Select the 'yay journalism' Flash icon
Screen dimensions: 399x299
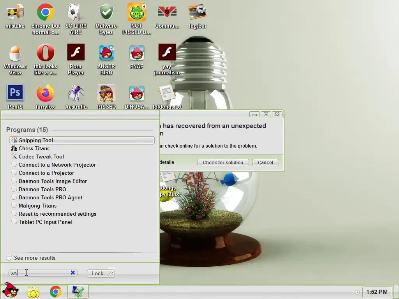(167, 60)
